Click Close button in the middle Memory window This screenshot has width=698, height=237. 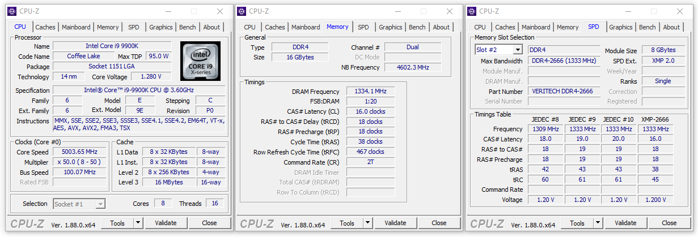tap(439, 223)
